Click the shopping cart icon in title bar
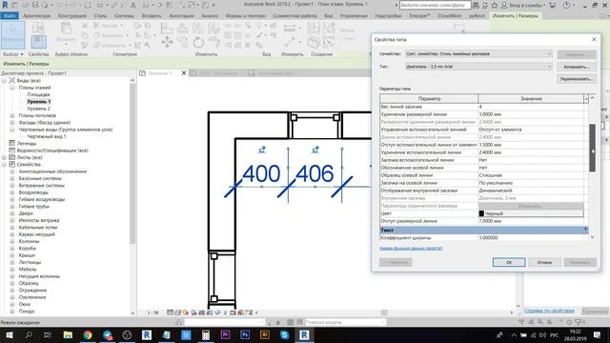Viewport: 610px width, 343px height. coord(552,5)
